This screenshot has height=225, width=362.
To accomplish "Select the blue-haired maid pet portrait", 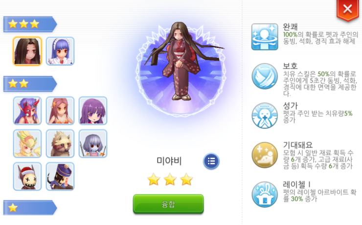I will (60, 51).
